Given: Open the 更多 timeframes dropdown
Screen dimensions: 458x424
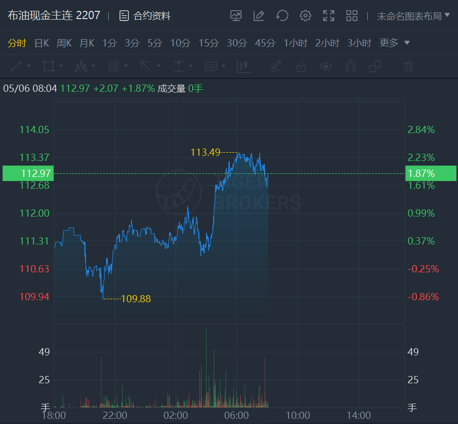Looking at the screenshot, I should [x=395, y=43].
